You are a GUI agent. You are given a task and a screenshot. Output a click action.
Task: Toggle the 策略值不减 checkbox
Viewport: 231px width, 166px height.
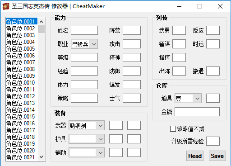tap(173, 129)
